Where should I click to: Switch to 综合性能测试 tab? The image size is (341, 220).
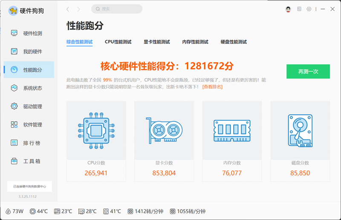click(x=79, y=42)
